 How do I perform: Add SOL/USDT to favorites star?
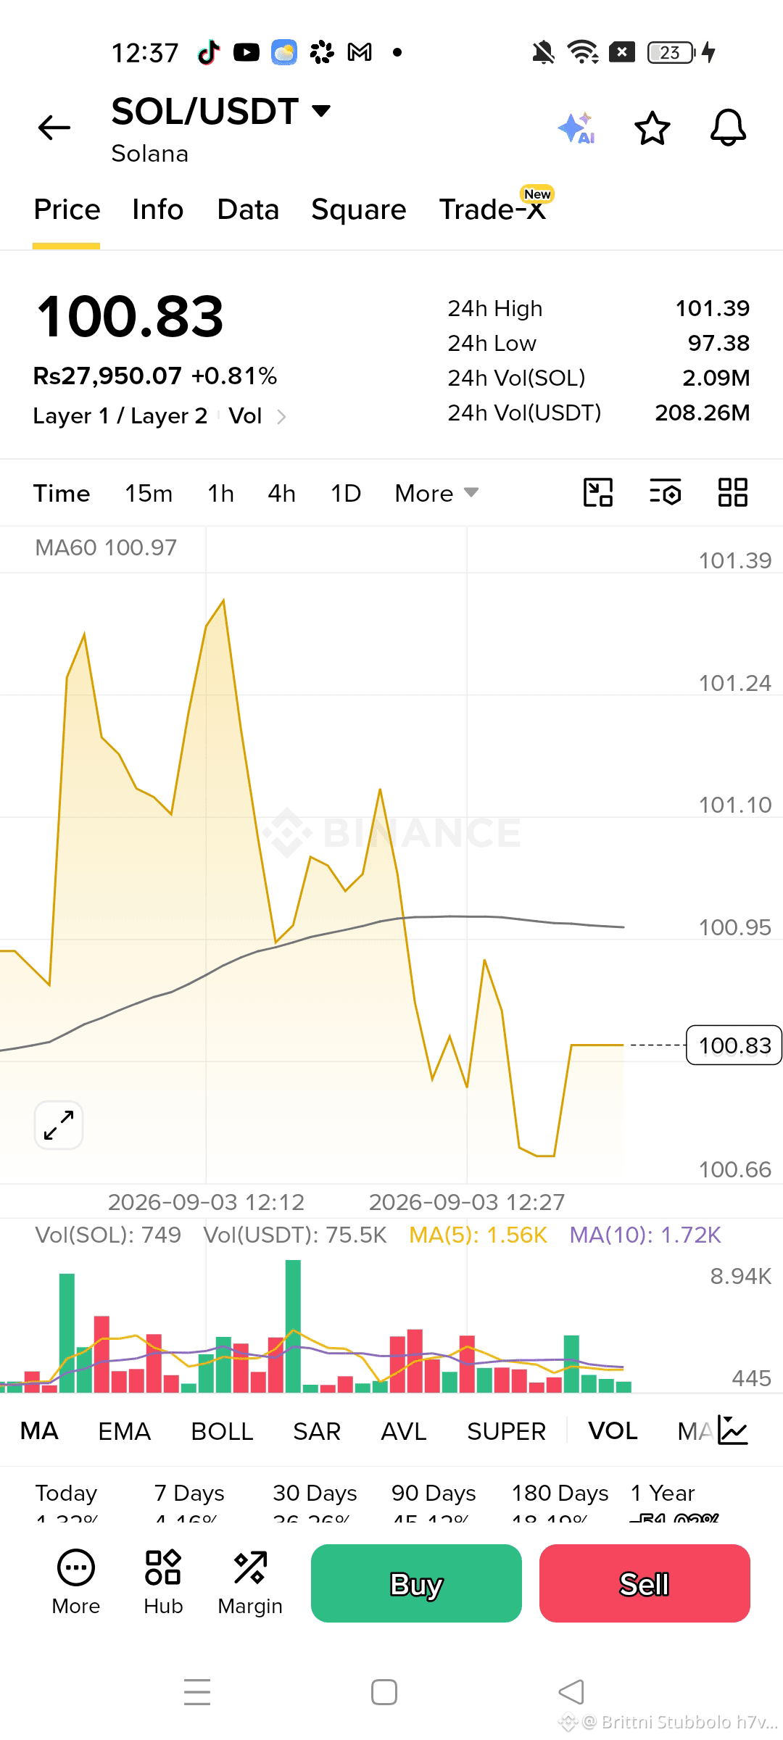(652, 128)
